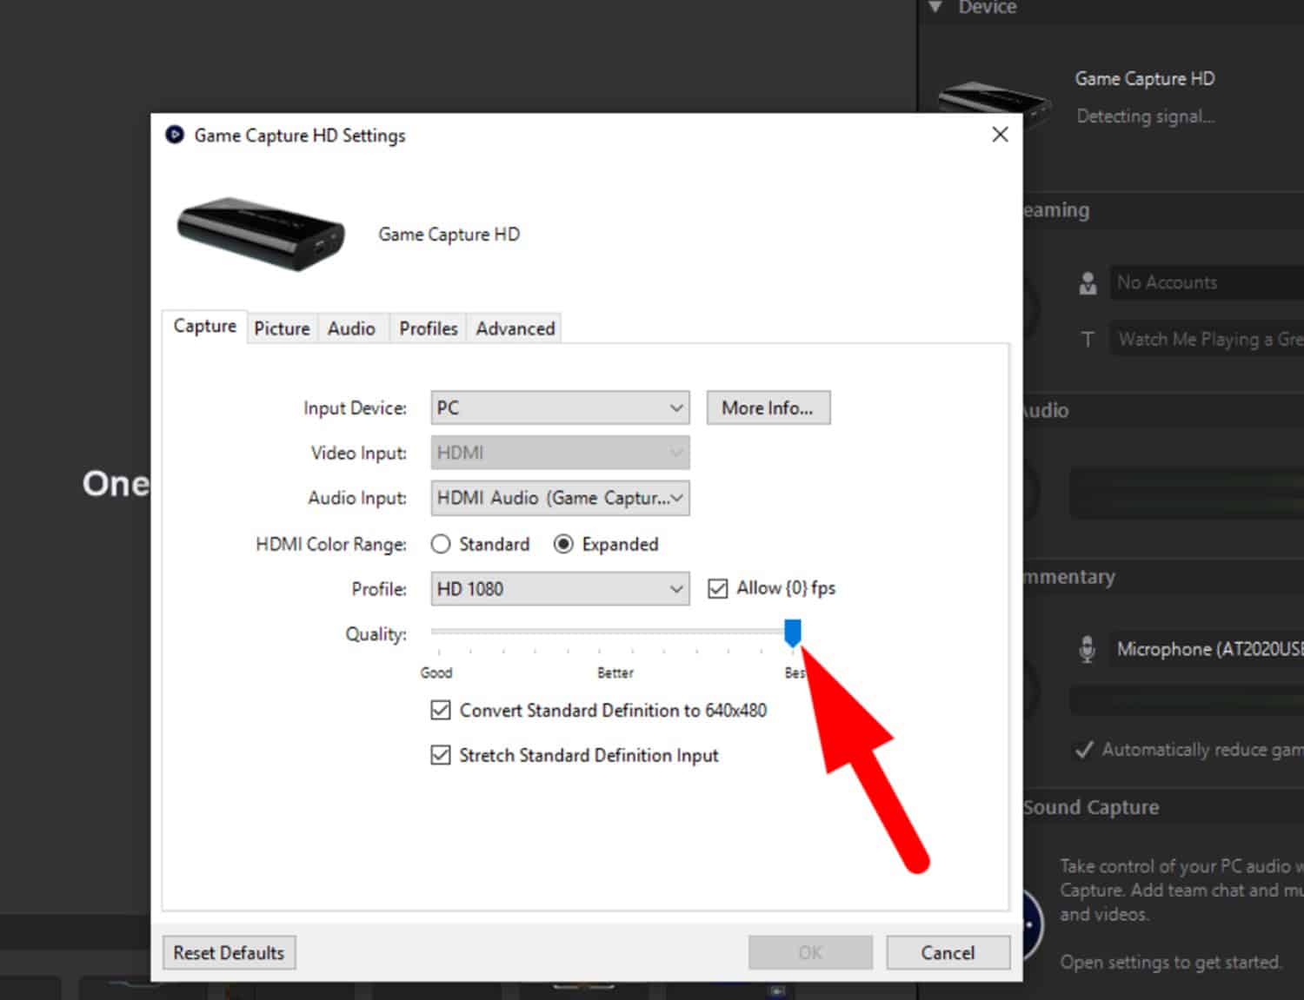
Task: Open the Profile HD 1080 dropdown
Action: coord(560,589)
